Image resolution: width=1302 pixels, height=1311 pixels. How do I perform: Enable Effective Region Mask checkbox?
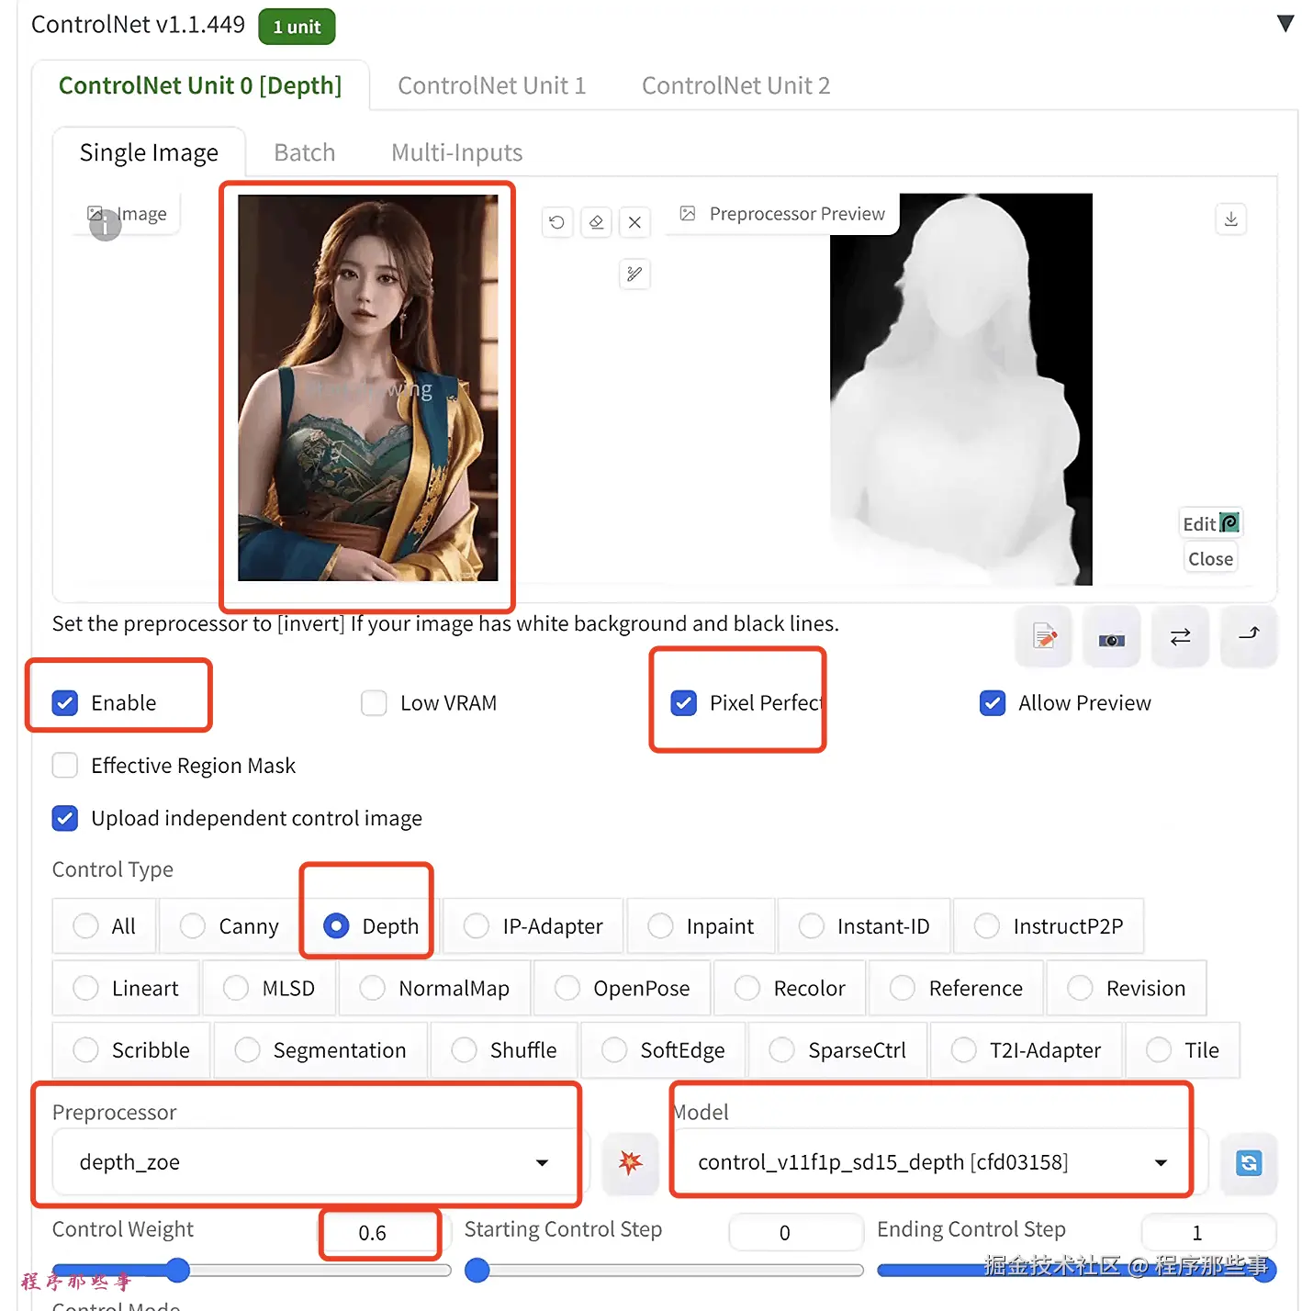click(65, 766)
